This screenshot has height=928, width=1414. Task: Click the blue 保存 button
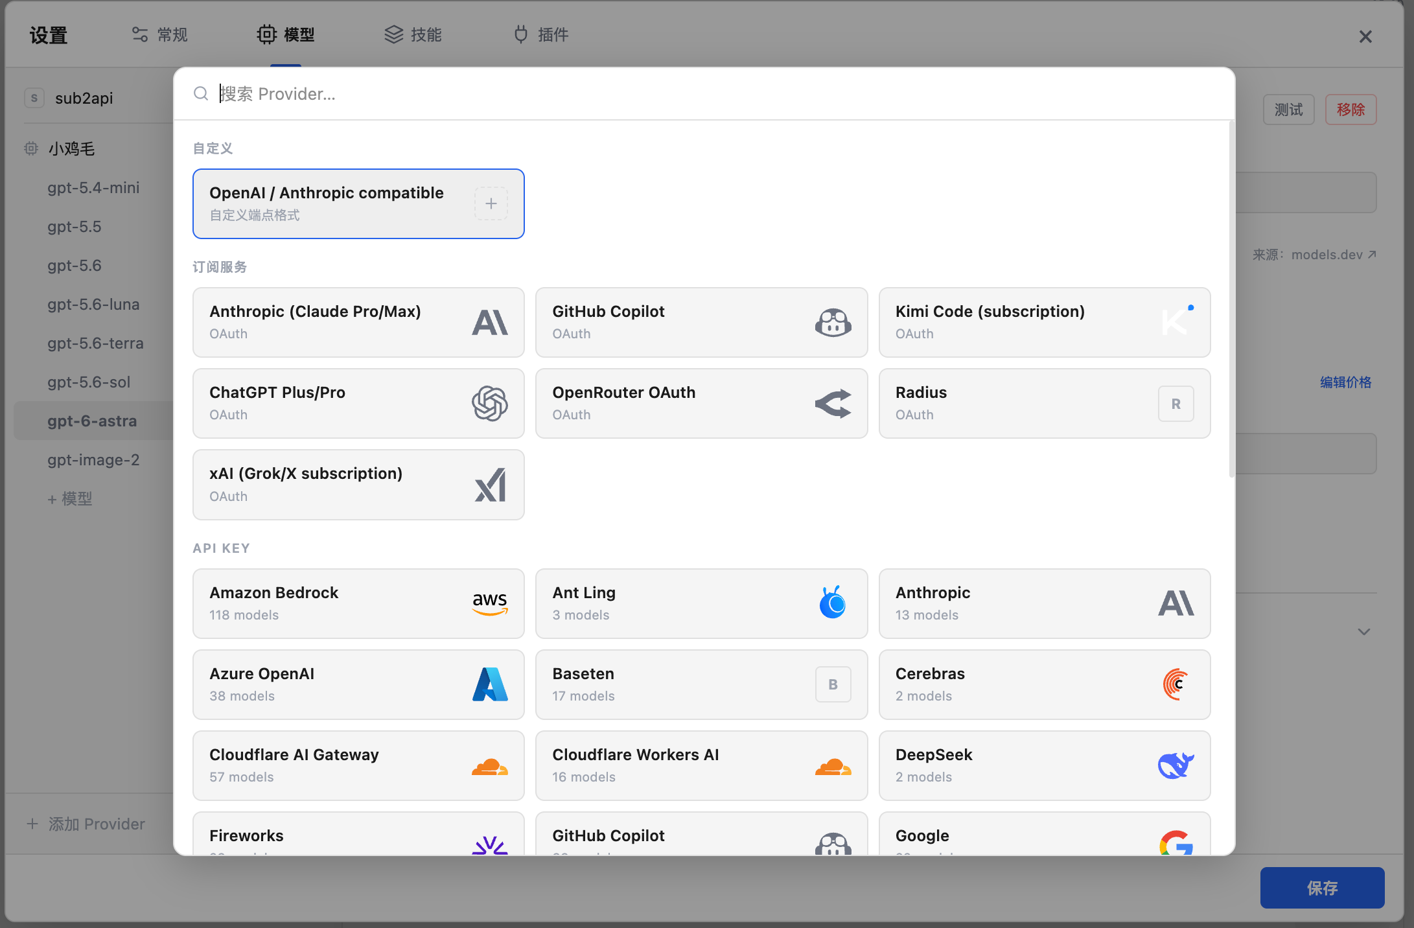click(x=1322, y=888)
